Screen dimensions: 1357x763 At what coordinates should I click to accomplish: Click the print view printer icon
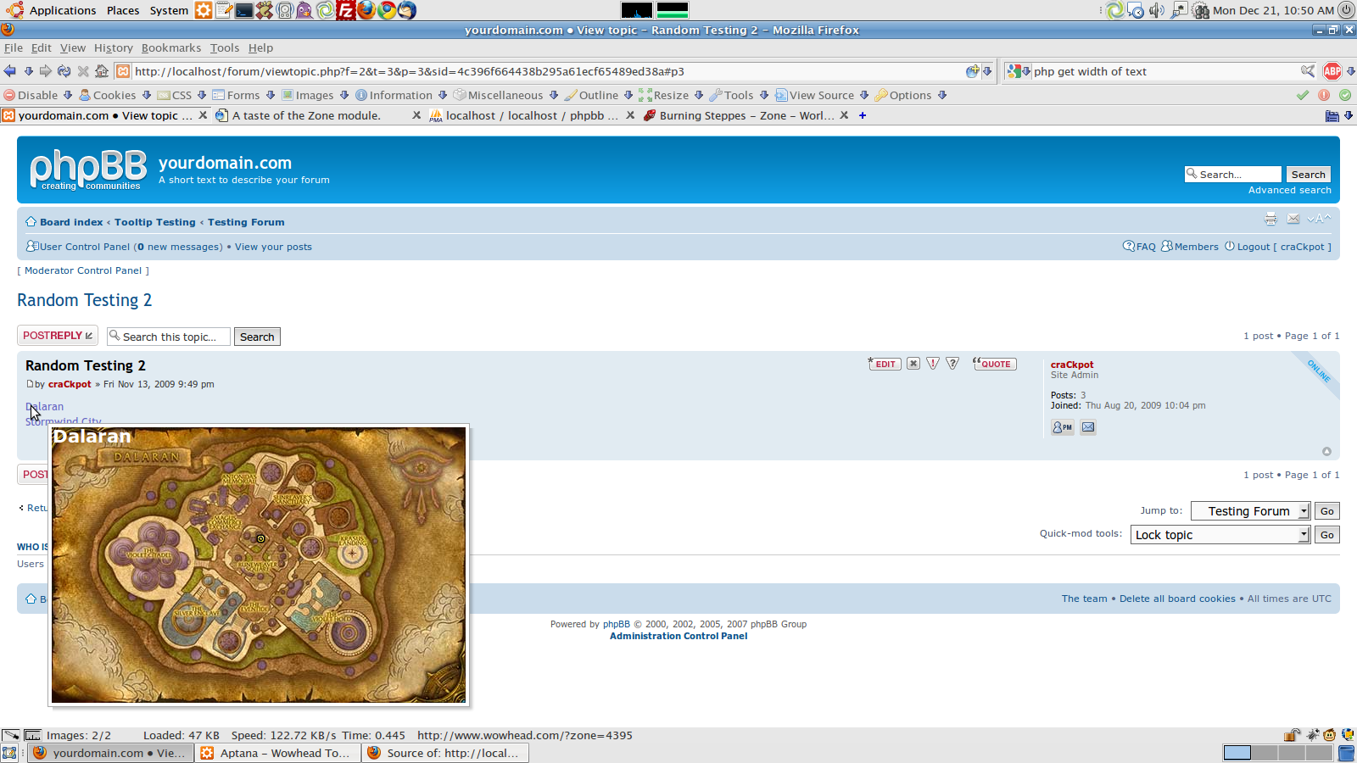tap(1270, 220)
